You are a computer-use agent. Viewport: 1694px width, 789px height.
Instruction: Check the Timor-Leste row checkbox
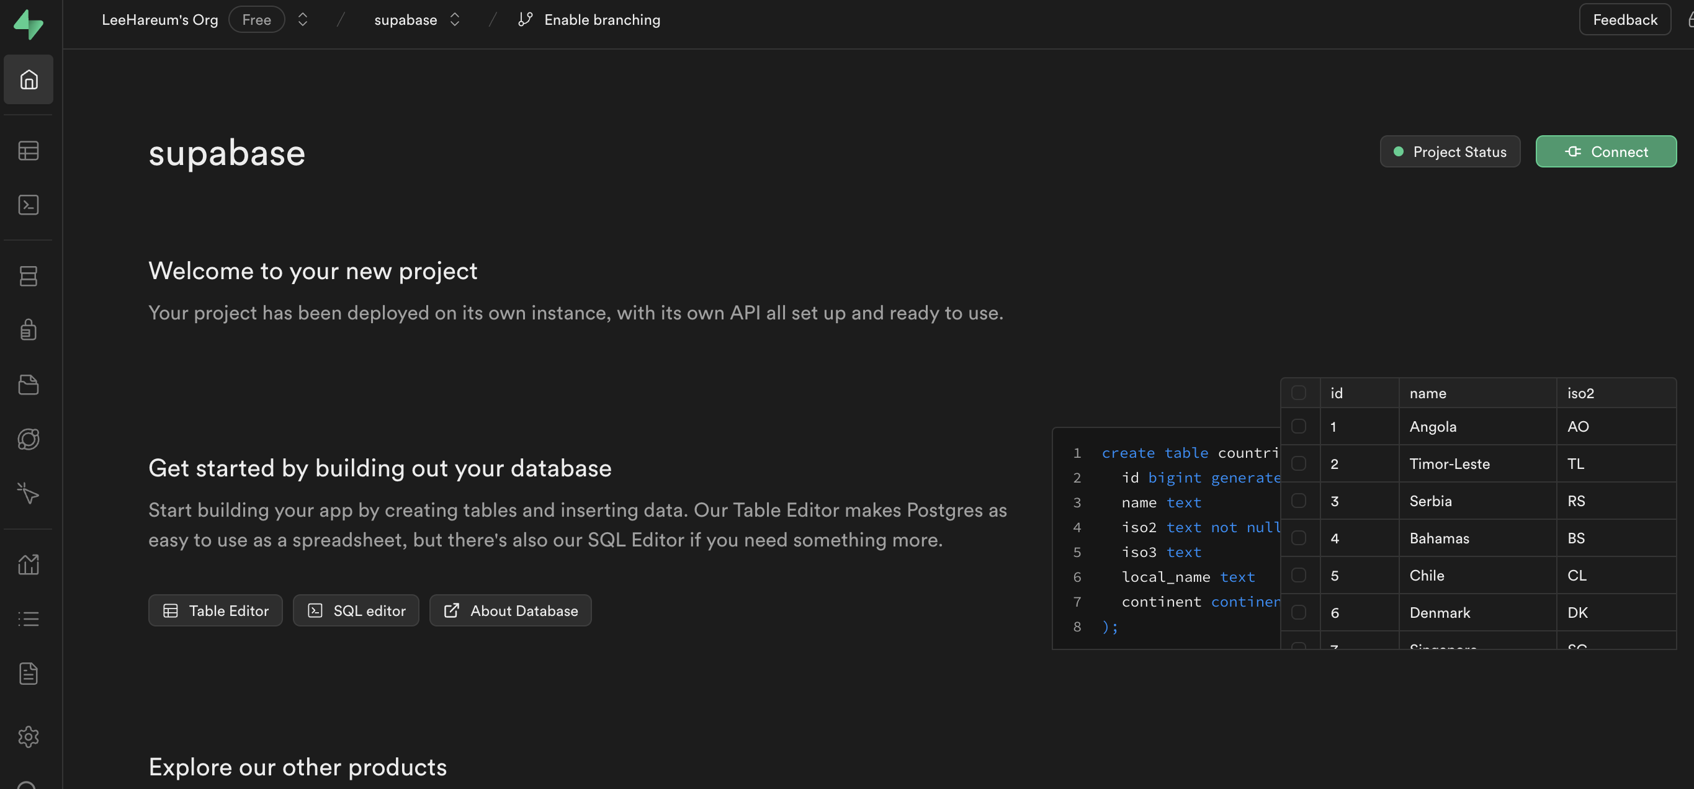(1299, 463)
